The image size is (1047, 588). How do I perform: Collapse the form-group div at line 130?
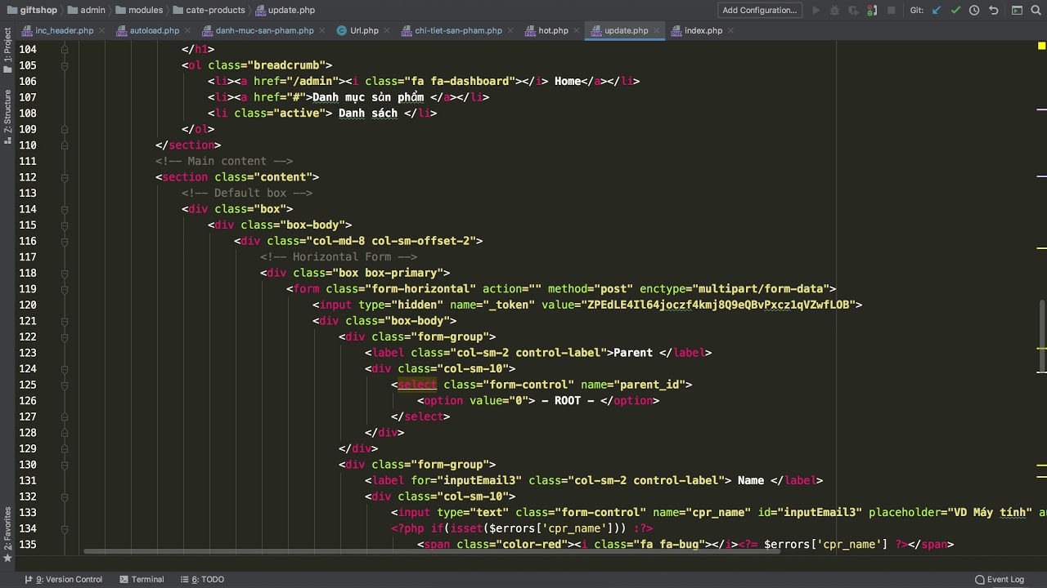(64, 465)
